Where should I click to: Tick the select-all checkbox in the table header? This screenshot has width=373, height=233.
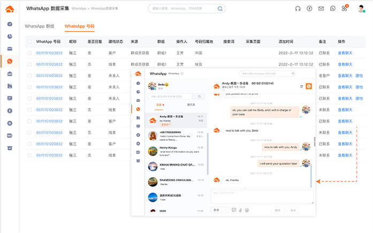(x=29, y=42)
